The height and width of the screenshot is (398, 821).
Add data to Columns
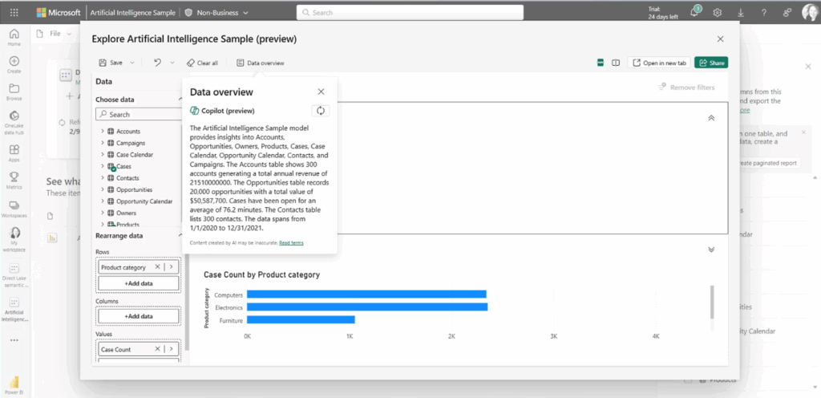click(139, 316)
